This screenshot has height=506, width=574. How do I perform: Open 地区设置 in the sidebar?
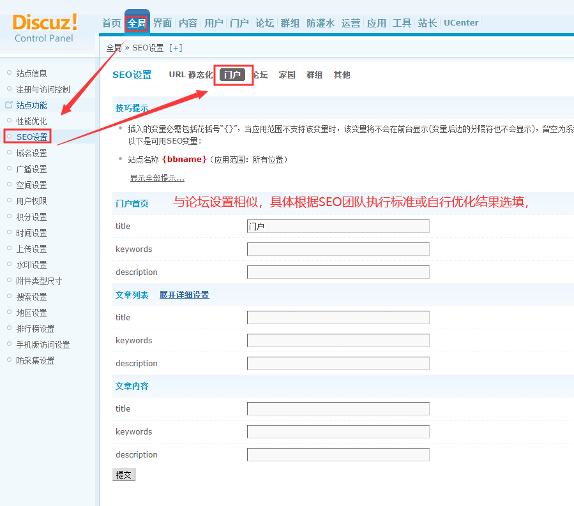(x=31, y=313)
